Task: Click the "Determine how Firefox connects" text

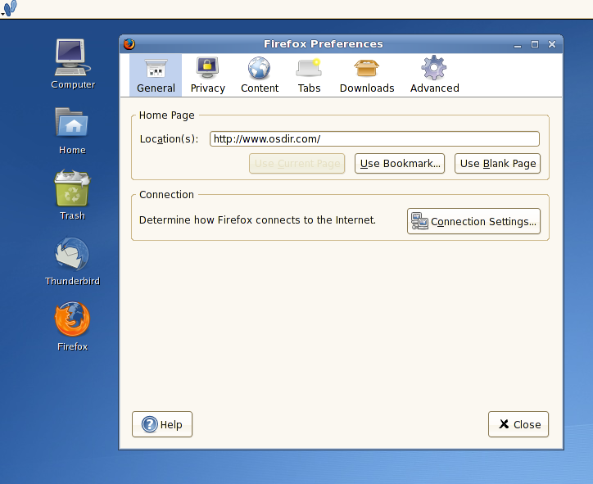Action: click(x=257, y=220)
